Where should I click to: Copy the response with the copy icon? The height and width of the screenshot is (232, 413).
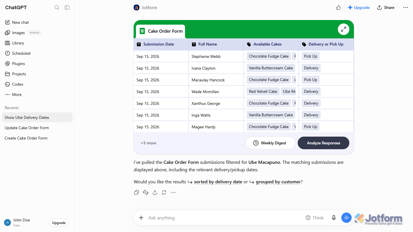coord(137,192)
